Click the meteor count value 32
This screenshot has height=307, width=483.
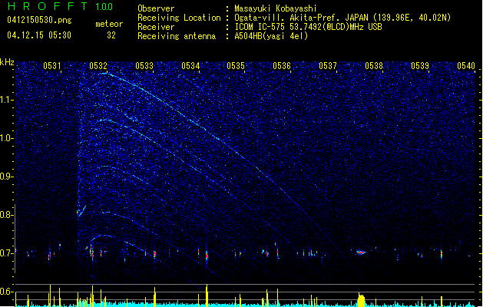(111, 35)
